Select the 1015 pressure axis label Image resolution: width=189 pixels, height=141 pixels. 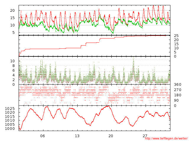pos(10,116)
